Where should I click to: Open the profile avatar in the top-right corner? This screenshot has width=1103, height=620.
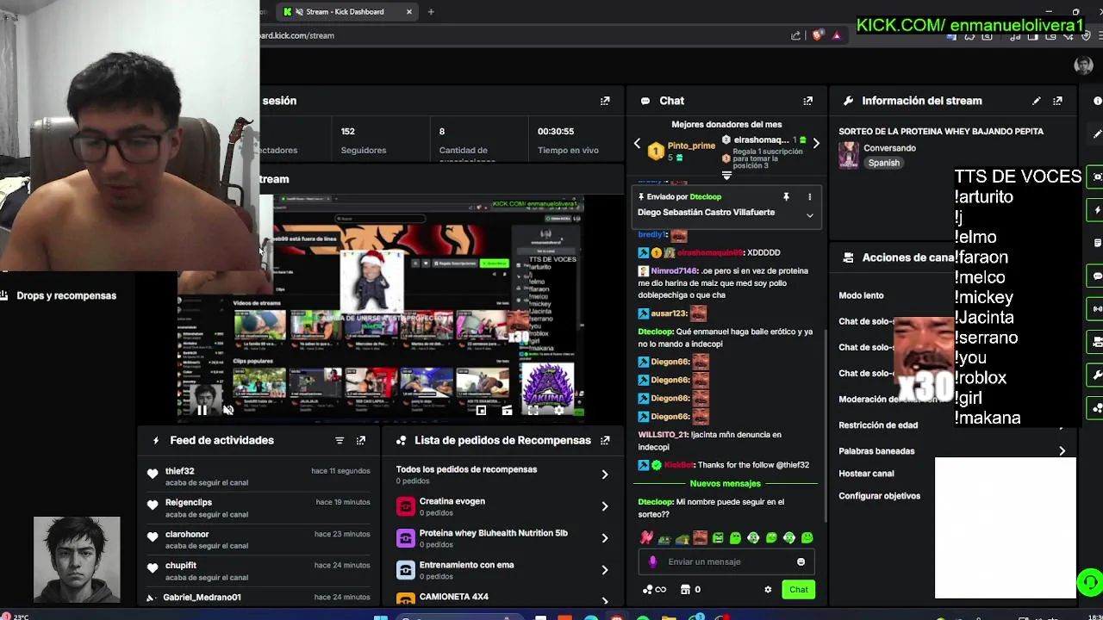click(x=1083, y=66)
